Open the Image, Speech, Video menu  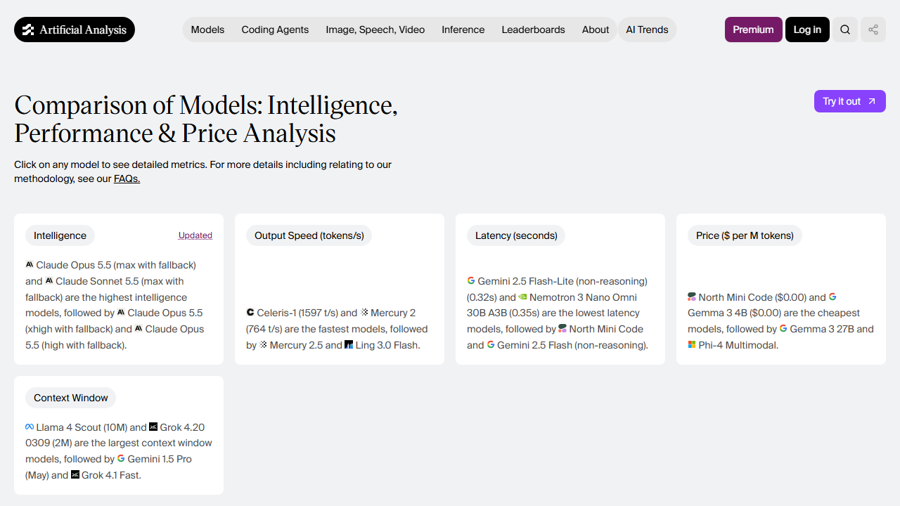375,30
